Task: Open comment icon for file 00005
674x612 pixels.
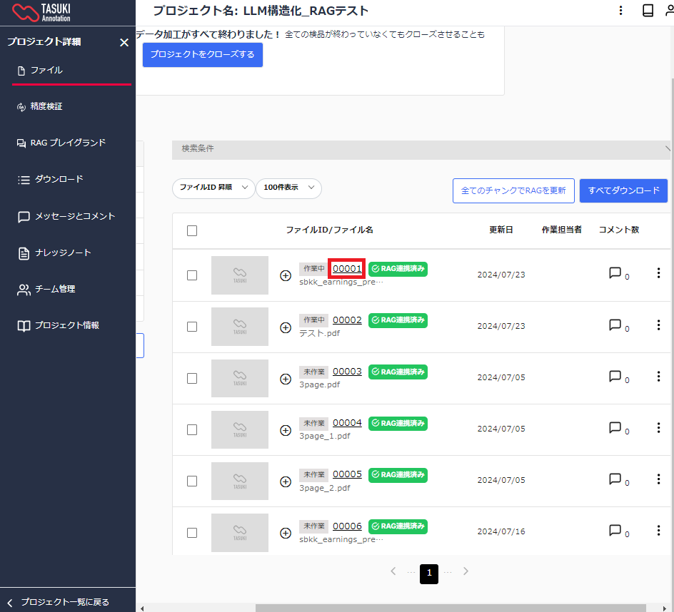Action: coord(615,479)
